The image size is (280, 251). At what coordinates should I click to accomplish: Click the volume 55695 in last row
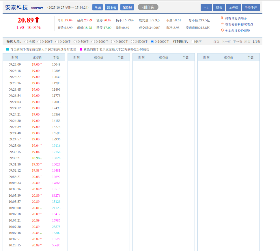(x=56, y=245)
